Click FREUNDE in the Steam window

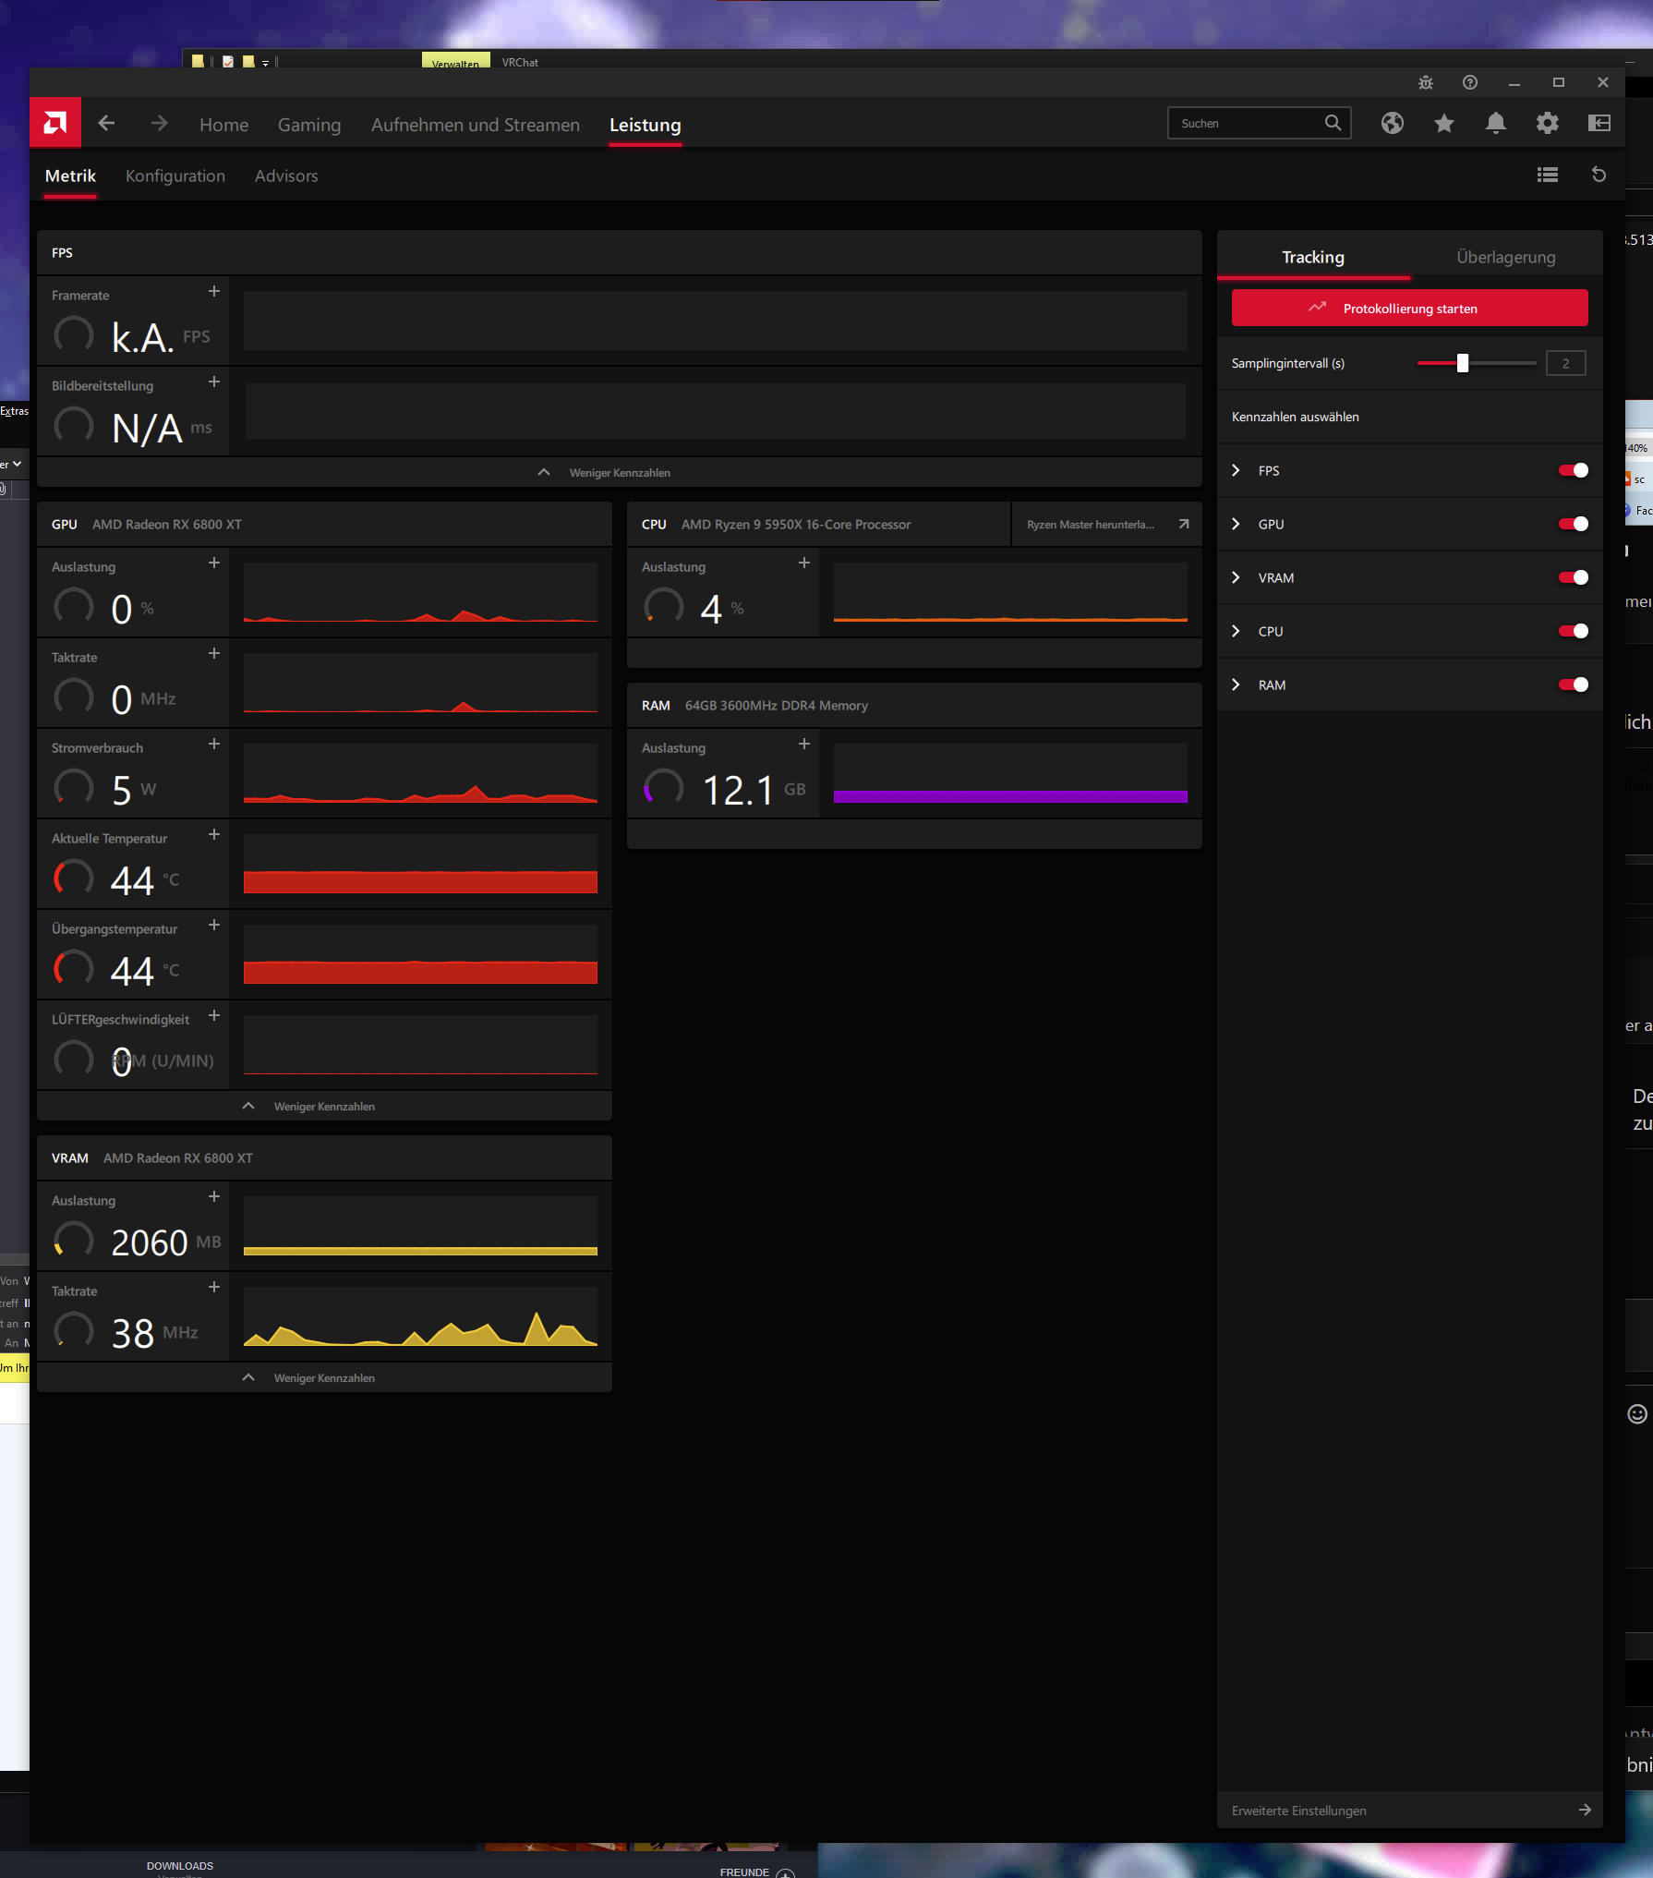[744, 1872]
